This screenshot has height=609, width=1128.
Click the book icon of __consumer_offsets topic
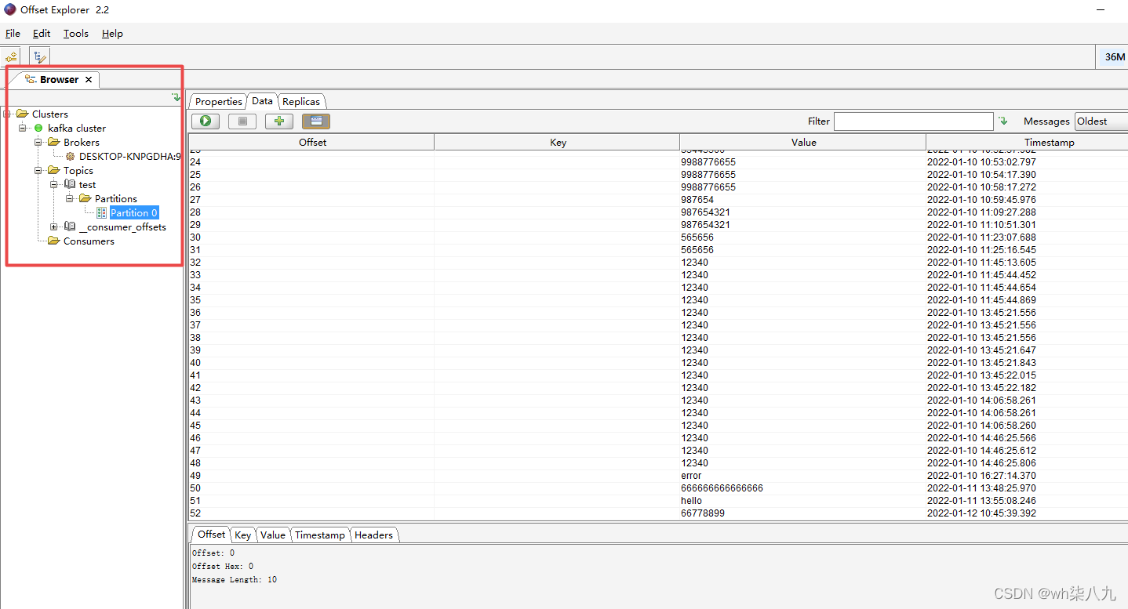tap(70, 227)
